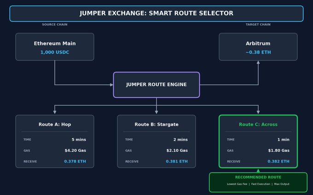Viewport: 313px width, 195px height.
Task: Click the Lowest Gas Fee text
Action: coord(237,184)
